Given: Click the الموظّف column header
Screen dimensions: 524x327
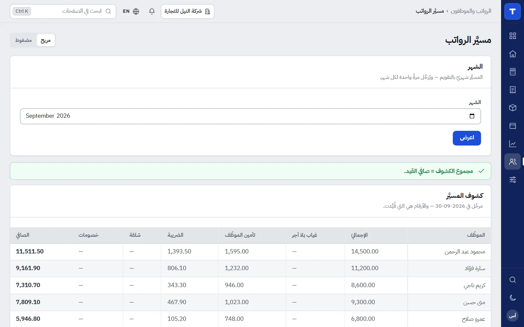Looking at the screenshot, I should coord(476,235).
